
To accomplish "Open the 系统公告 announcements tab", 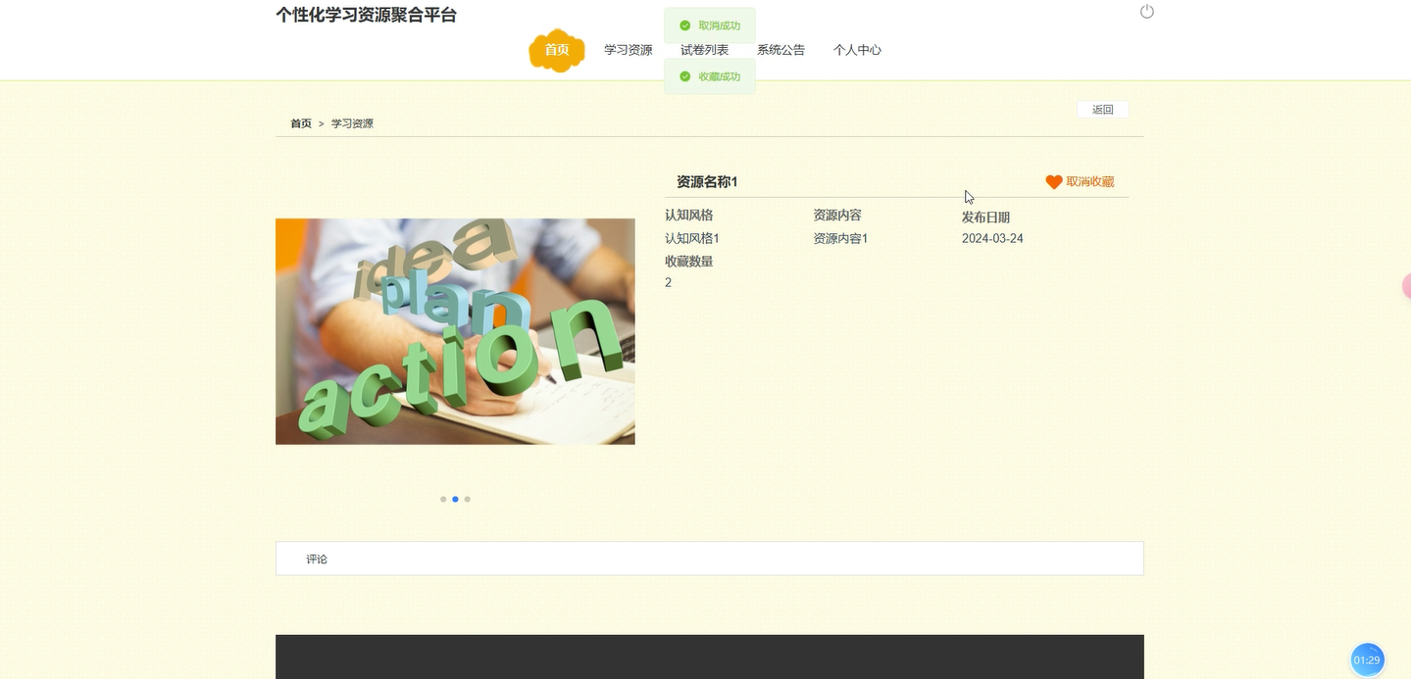I will [x=780, y=49].
